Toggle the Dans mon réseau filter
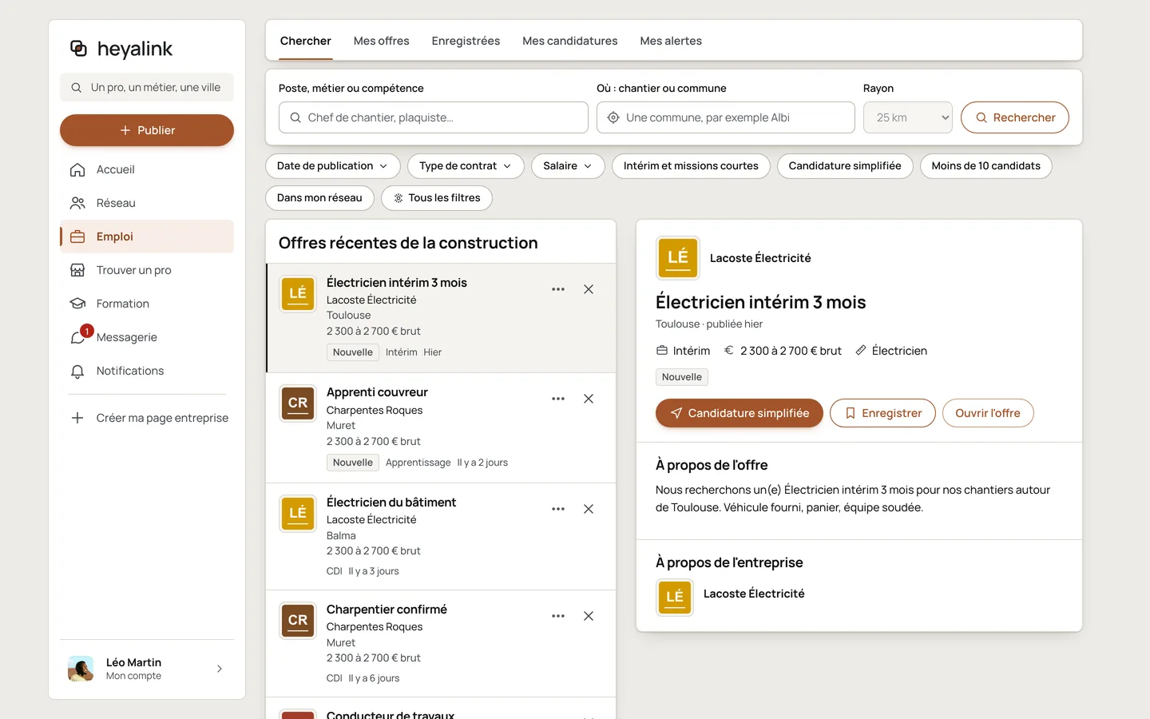The width and height of the screenshot is (1150, 719). tap(319, 198)
